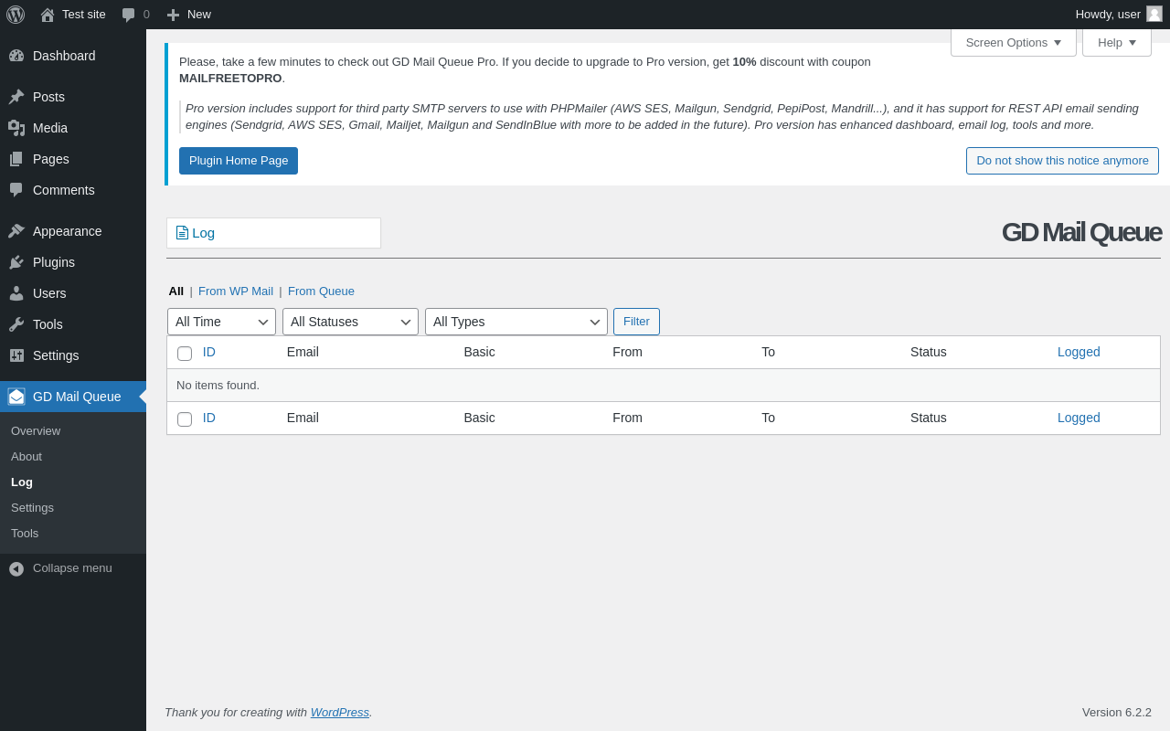The width and height of the screenshot is (1170, 731).
Task: Switch to the From Queue filter view
Action: 321,291
